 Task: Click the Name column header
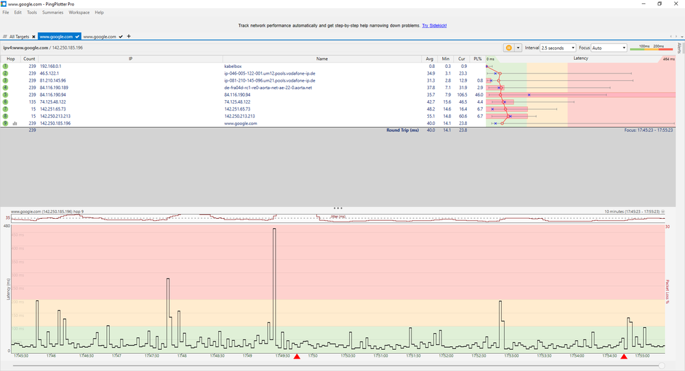[322, 58]
